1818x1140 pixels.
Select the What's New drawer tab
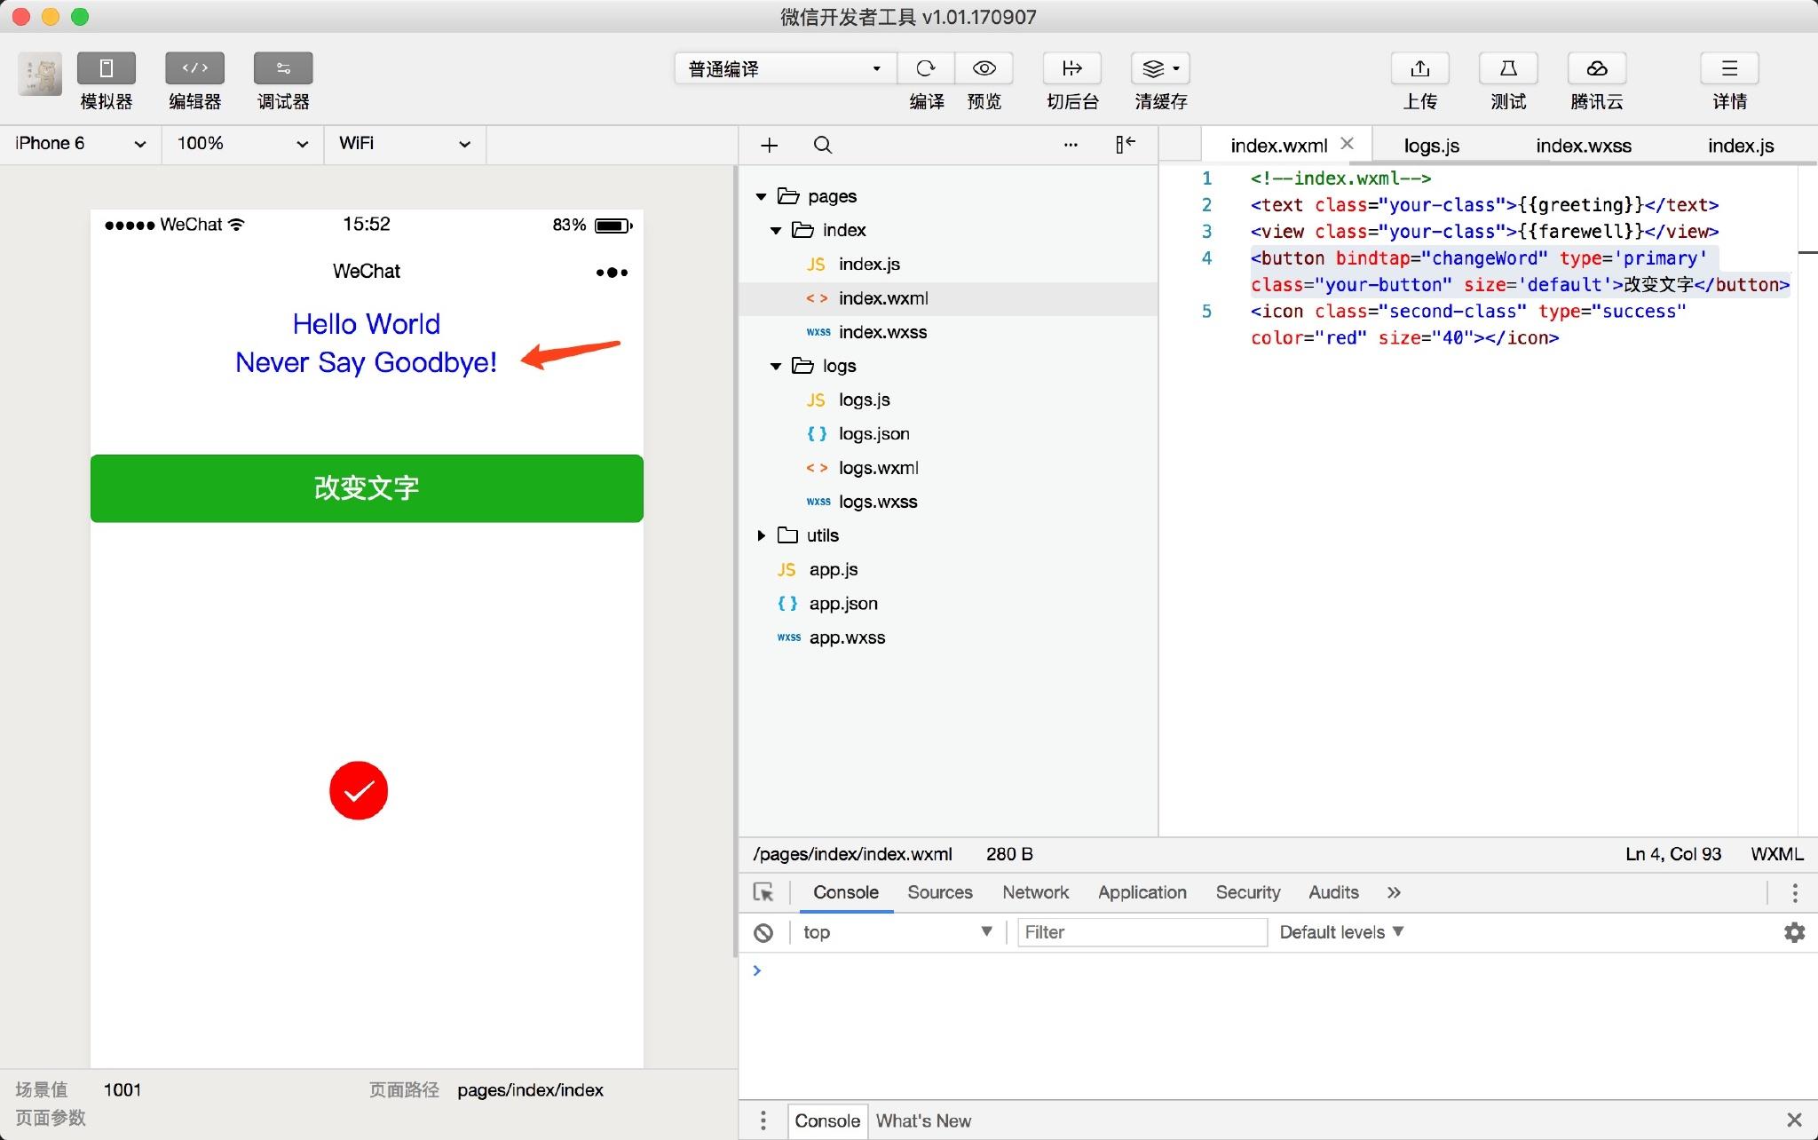(923, 1120)
